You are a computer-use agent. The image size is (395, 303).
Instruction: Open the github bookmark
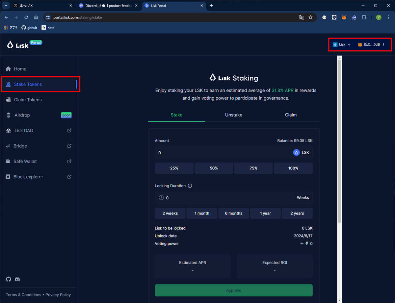pos(29,28)
